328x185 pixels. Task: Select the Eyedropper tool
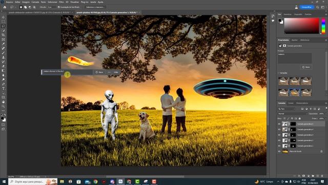click(x=3, y=44)
